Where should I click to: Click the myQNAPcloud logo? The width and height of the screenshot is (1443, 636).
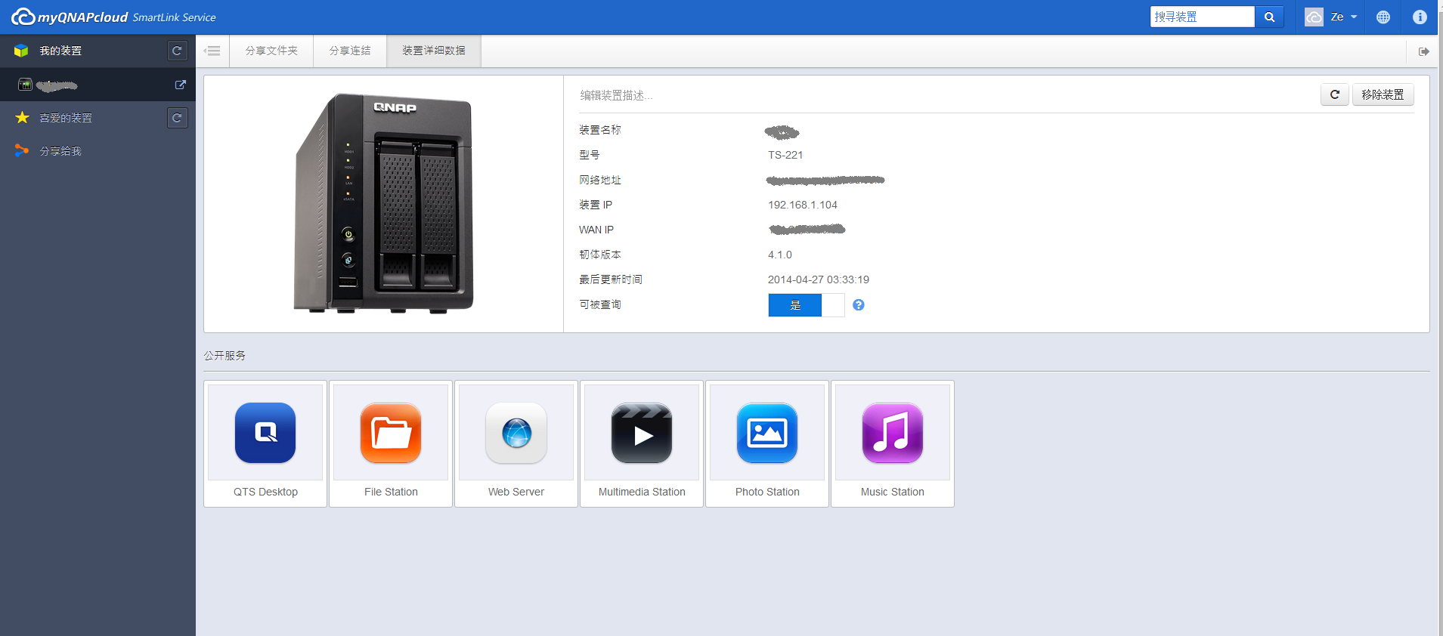click(x=113, y=17)
